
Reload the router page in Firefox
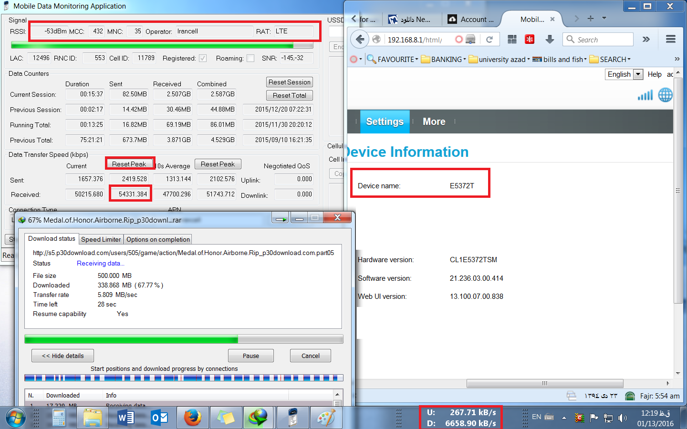[489, 40]
